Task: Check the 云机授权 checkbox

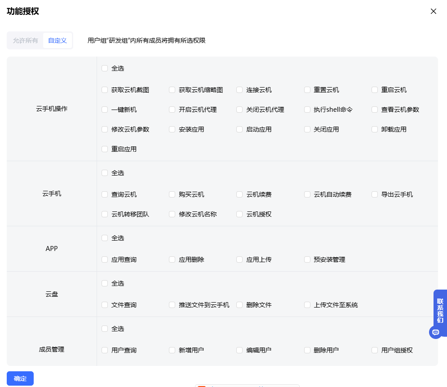Action: pos(239,214)
